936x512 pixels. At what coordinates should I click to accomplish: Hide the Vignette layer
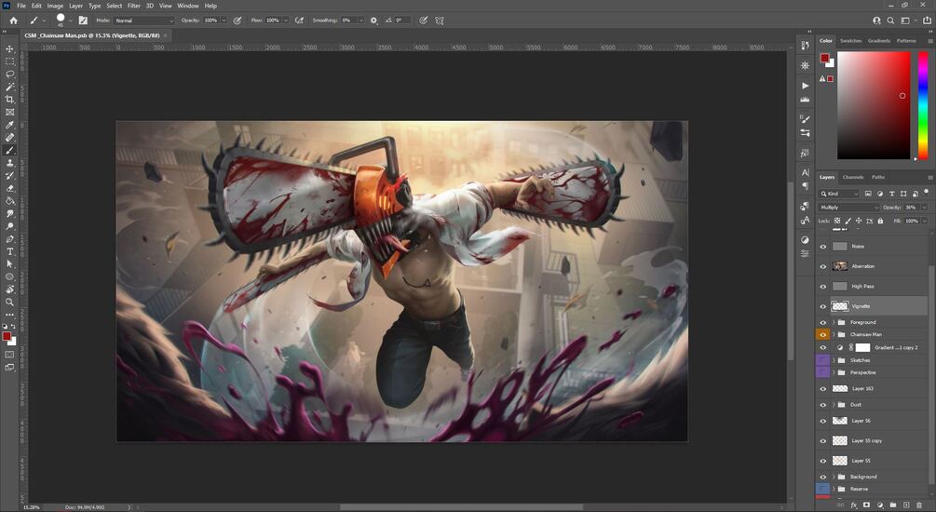(823, 306)
